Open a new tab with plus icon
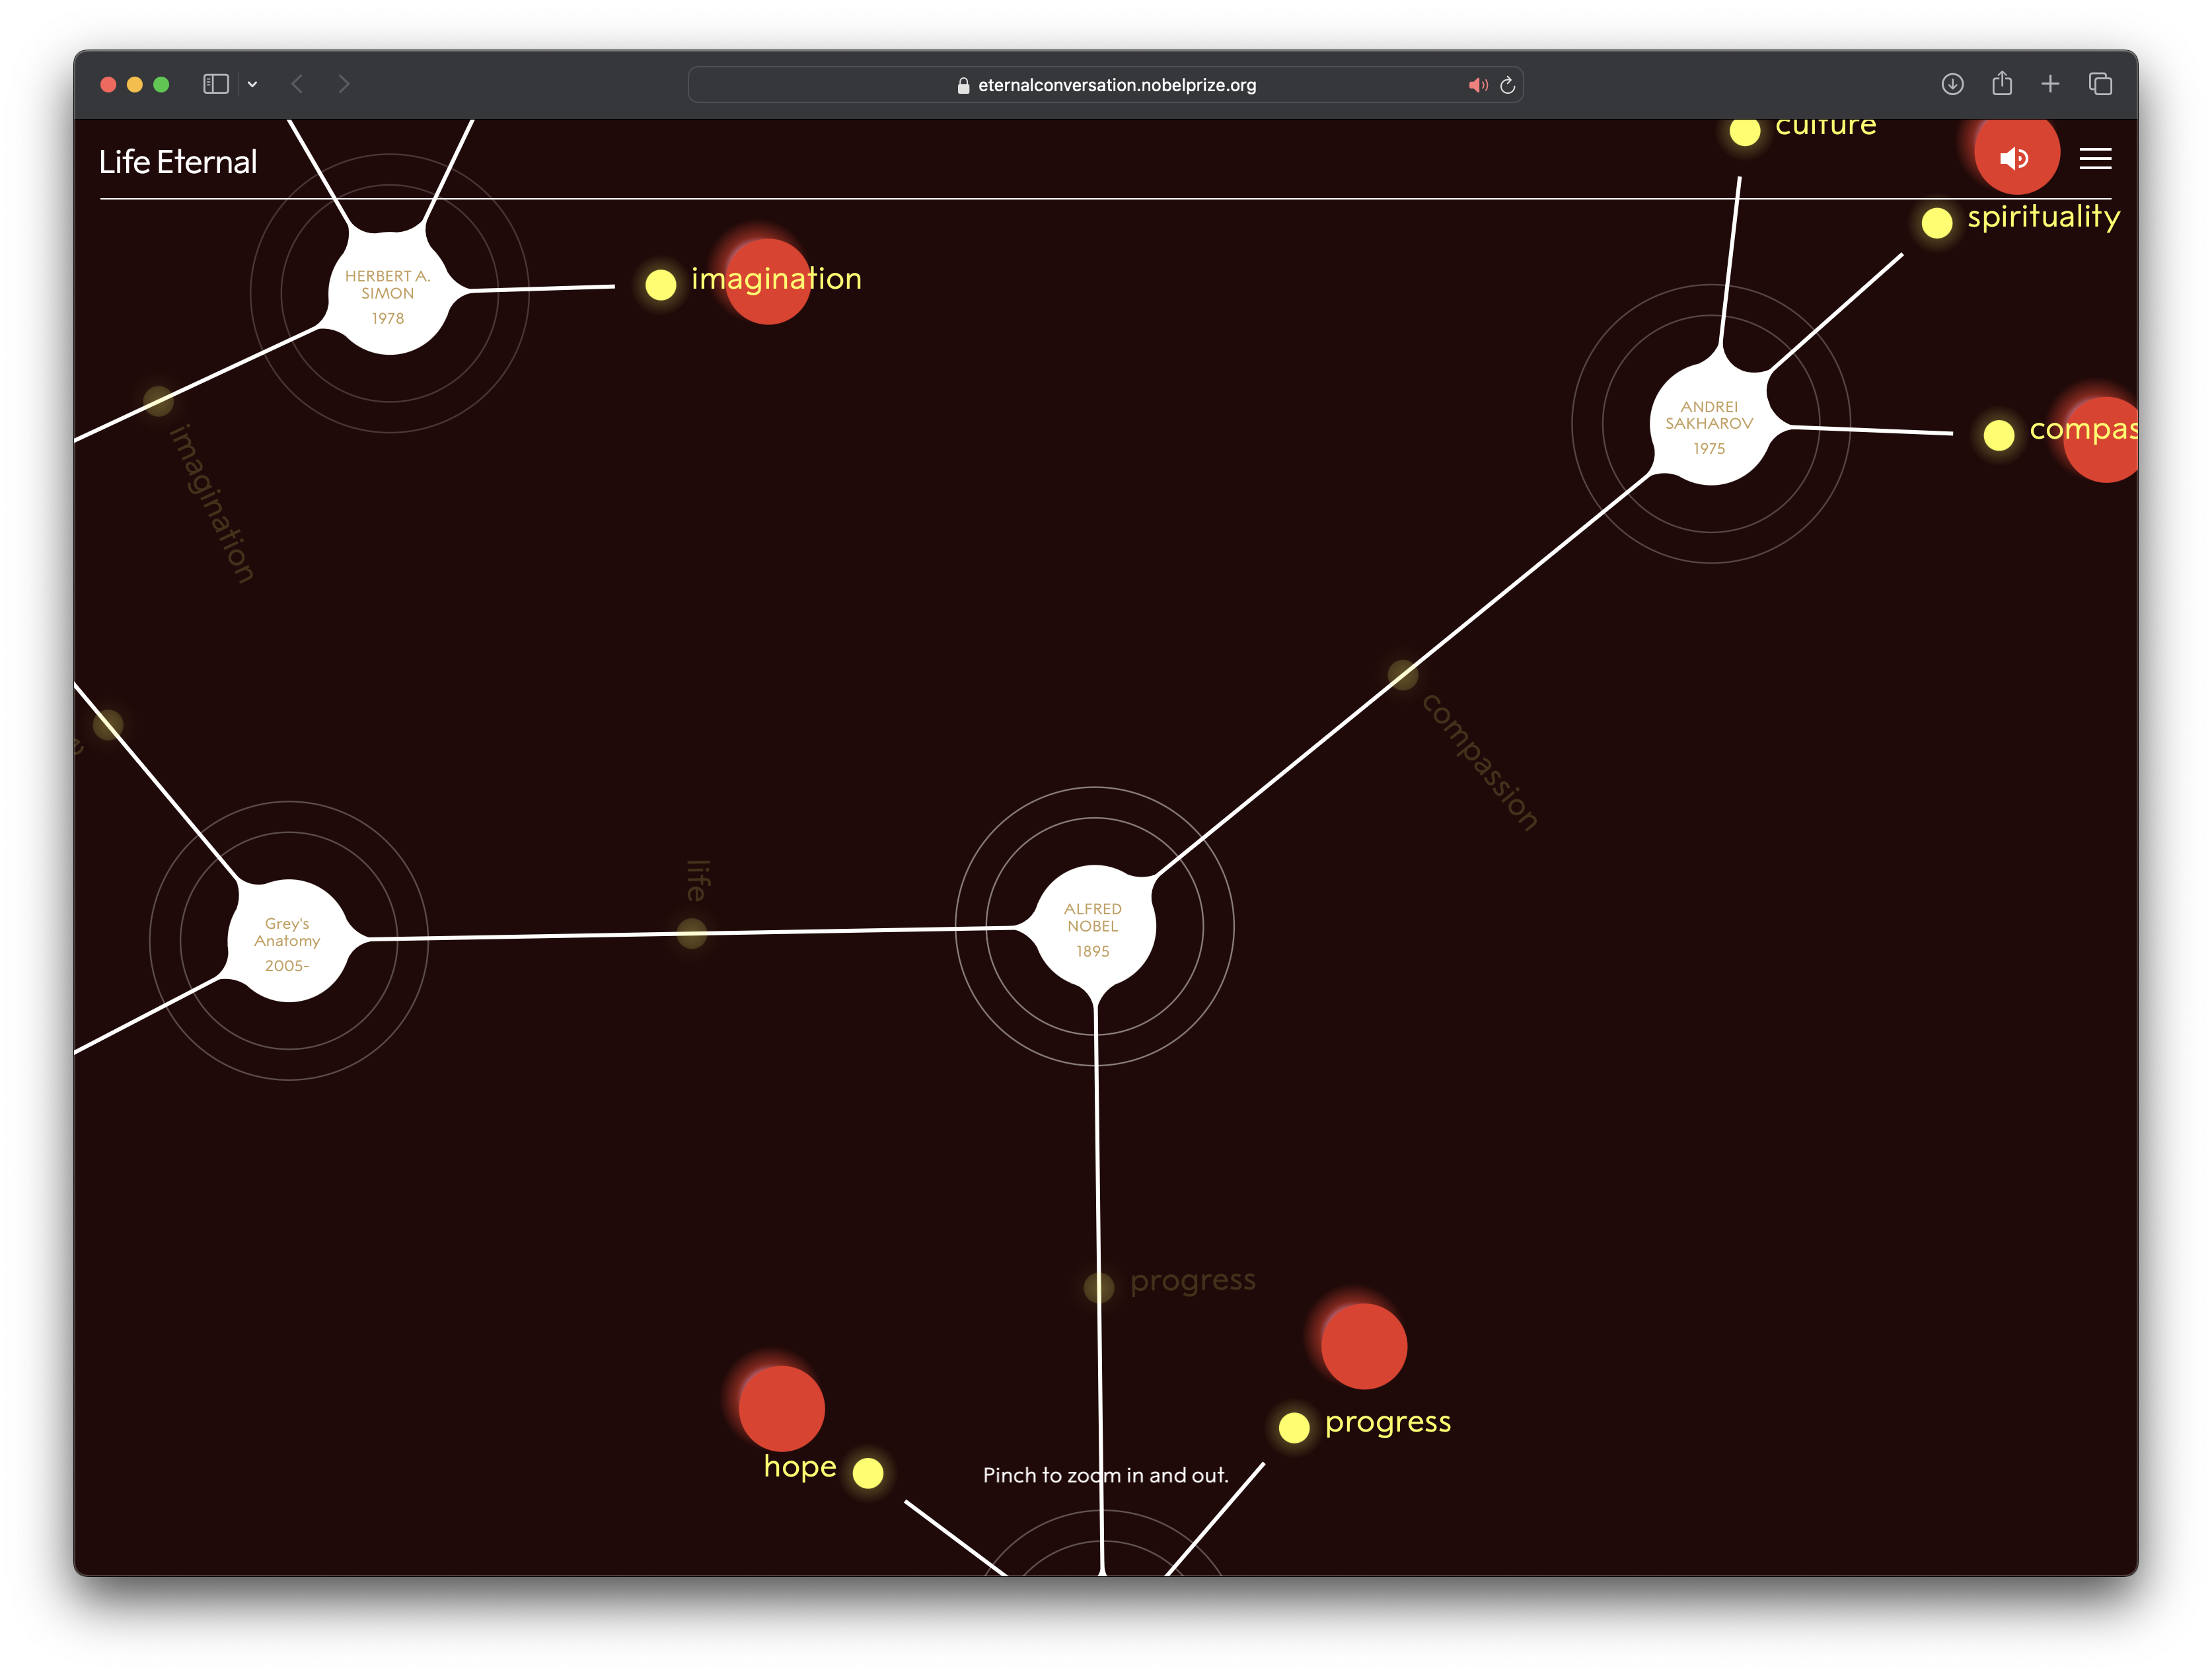The image size is (2212, 1674). tap(2050, 84)
